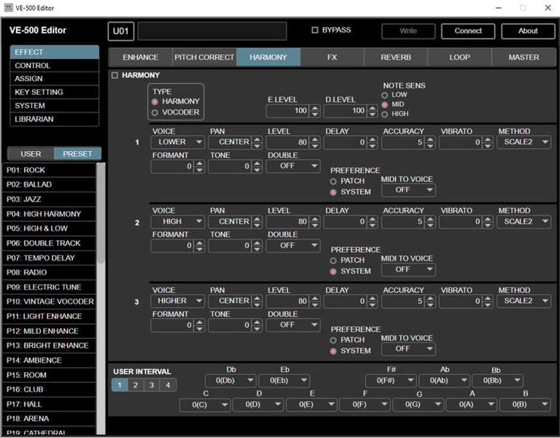560x438 pixels.
Task: Open voice 2 METHOD dropdown
Action: click(x=523, y=222)
